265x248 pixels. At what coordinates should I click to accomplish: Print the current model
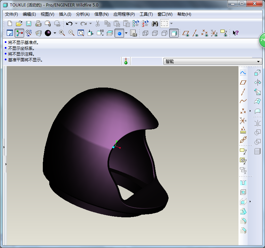pyautogui.click(x=38, y=24)
